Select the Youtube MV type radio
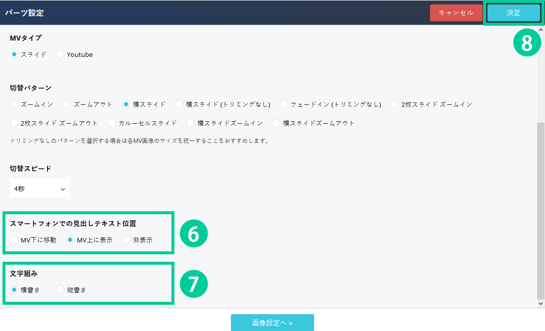Image resolution: width=545 pixels, height=331 pixels. [x=60, y=54]
